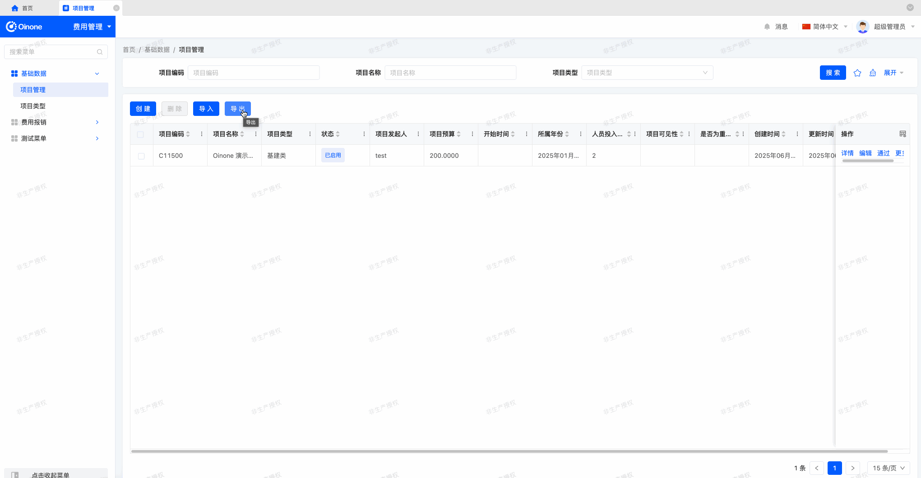This screenshot has width=921, height=478.
Task: Open the 项目编码 column options menu icon
Action: pyautogui.click(x=202, y=134)
